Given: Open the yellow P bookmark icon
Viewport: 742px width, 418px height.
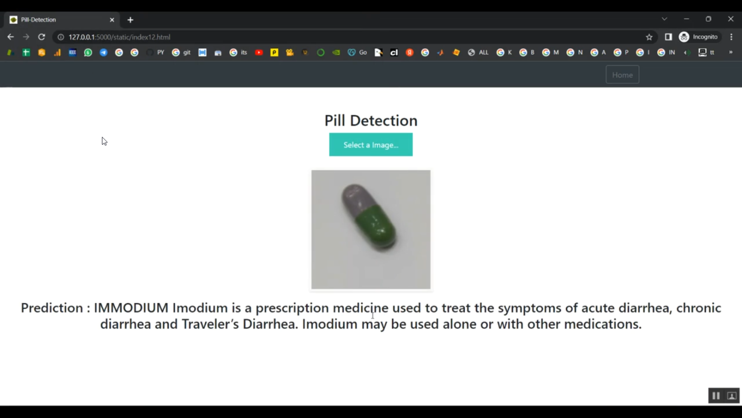Looking at the screenshot, I should [274, 52].
